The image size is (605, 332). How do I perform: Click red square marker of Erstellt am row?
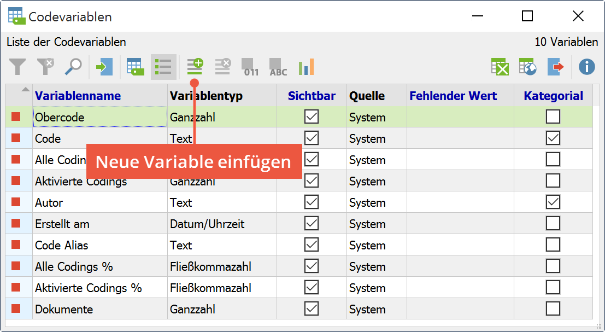pos(16,223)
